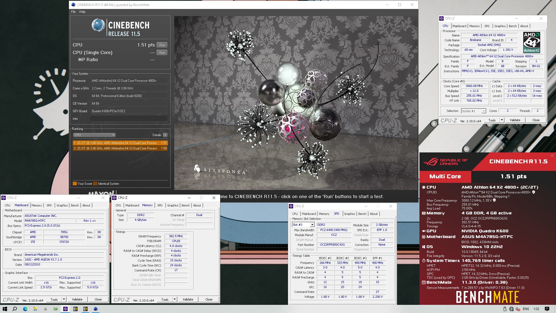This screenshot has width=556, height=313.
Task: Run the CPU Single Core benchmark
Action: pyautogui.click(x=162, y=53)
